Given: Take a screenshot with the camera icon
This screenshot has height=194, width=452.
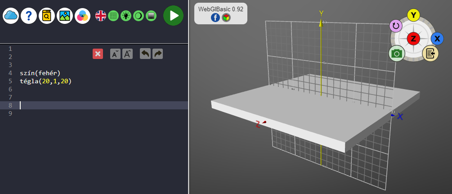Looking at the screenshot, I should click(396, 54).
